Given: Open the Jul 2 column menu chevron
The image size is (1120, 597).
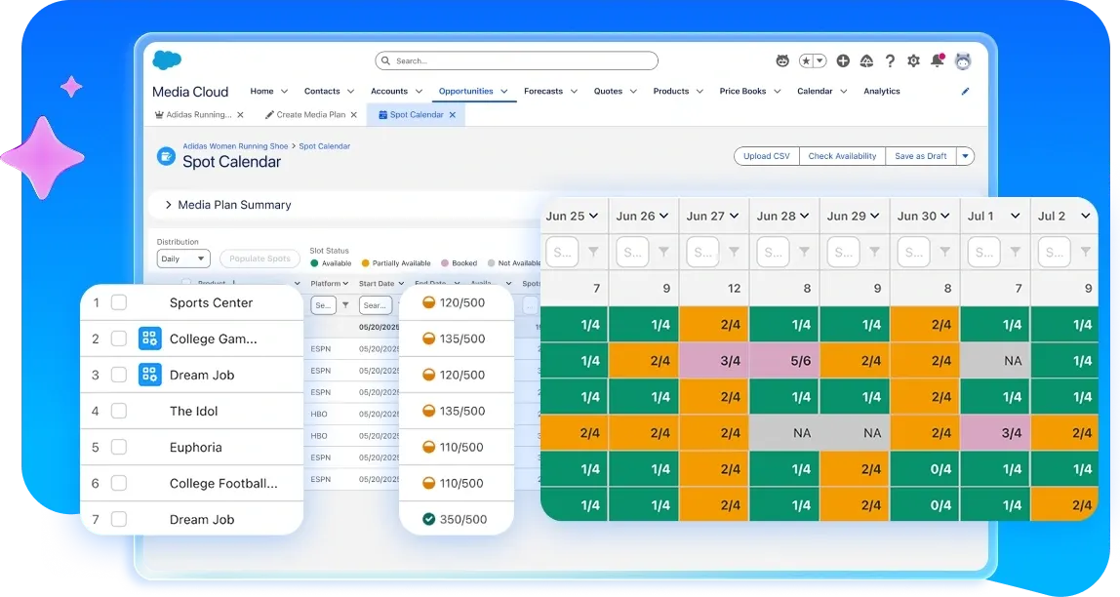Looking at the screenshot, I should pos(1086,216).
